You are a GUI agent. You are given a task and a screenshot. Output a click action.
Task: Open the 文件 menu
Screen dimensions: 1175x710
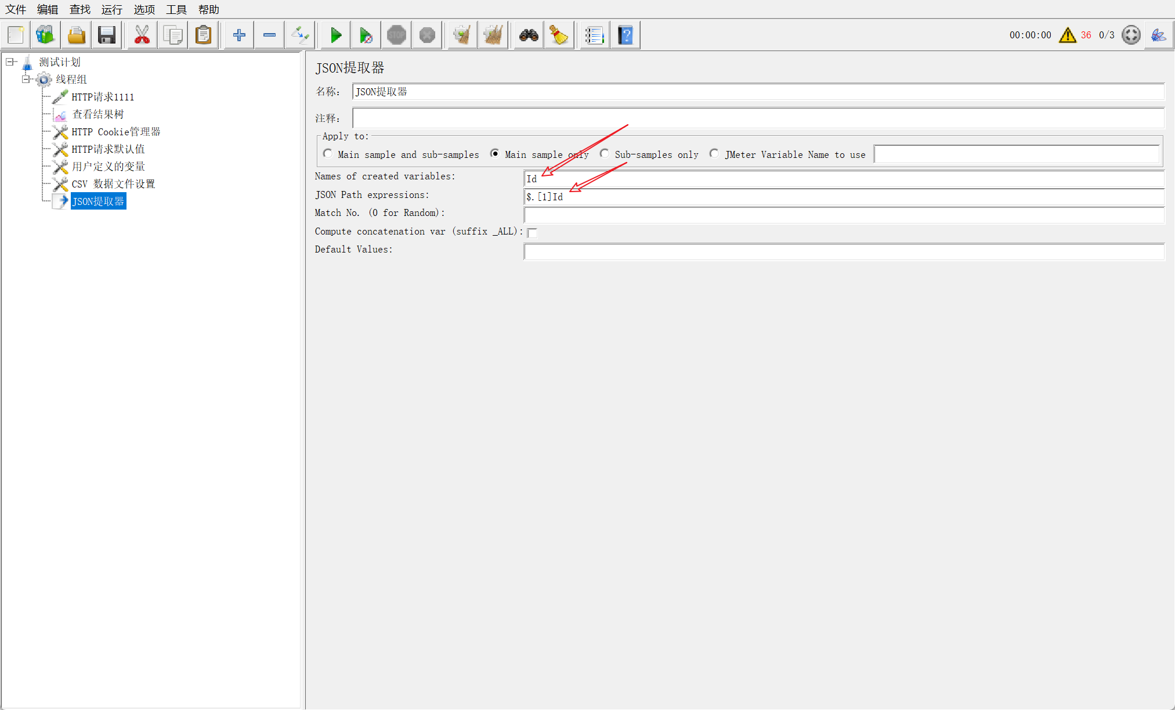(x=16, y=9)
